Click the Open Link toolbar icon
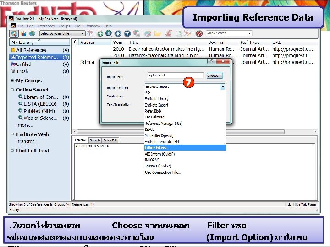This screenshot has width=330, height=247. [x=148, y=33]
